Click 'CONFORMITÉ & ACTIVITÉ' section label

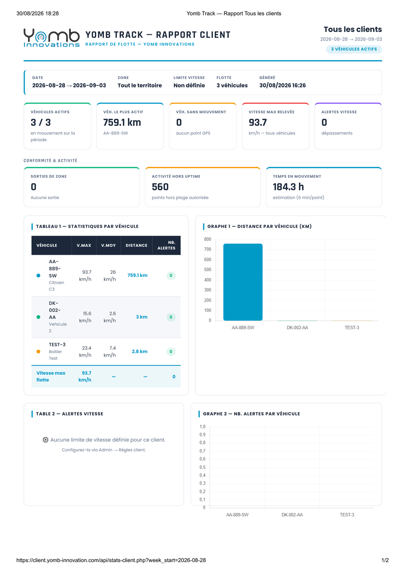coord(51,161)
